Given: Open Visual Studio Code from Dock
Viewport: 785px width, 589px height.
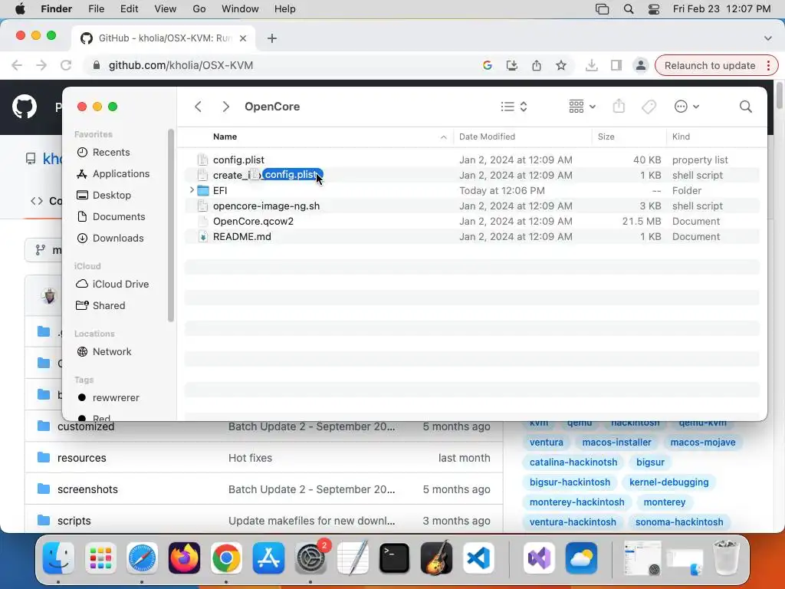Looking at the screenshot, I should point(478,558).
